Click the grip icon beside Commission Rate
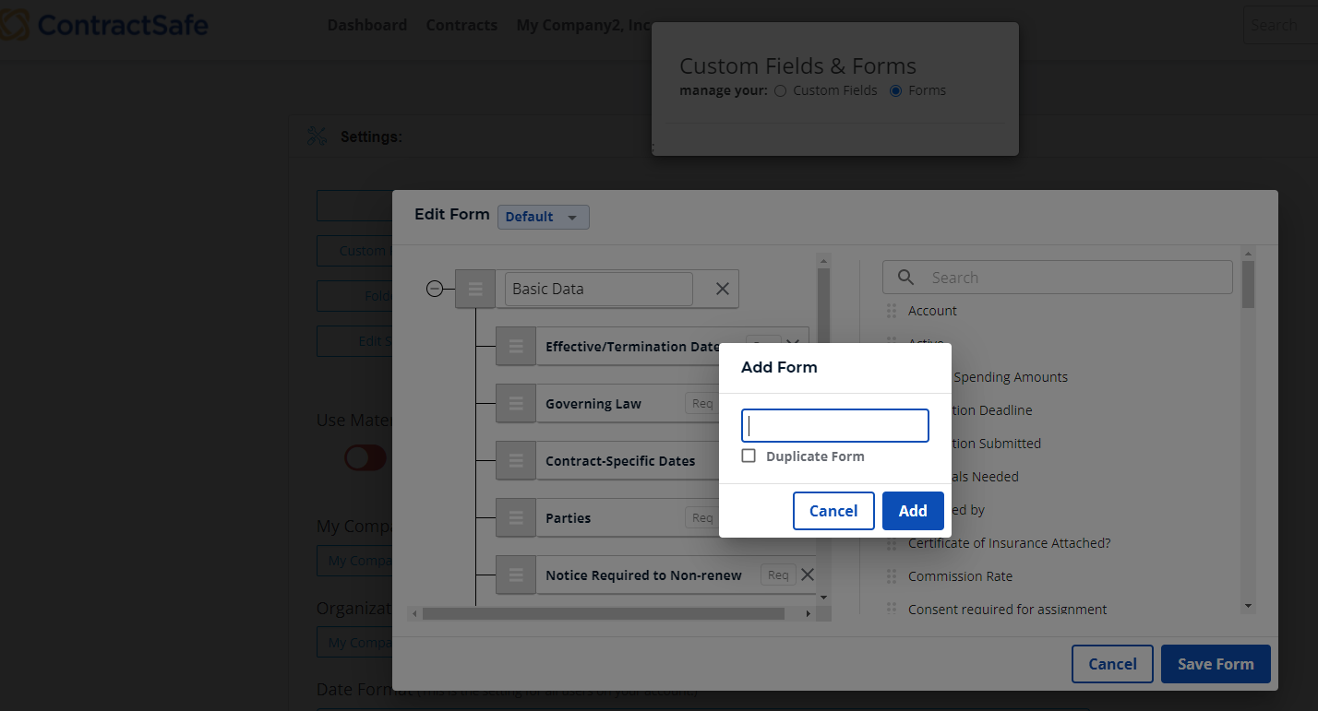 (x=892, y=576)
